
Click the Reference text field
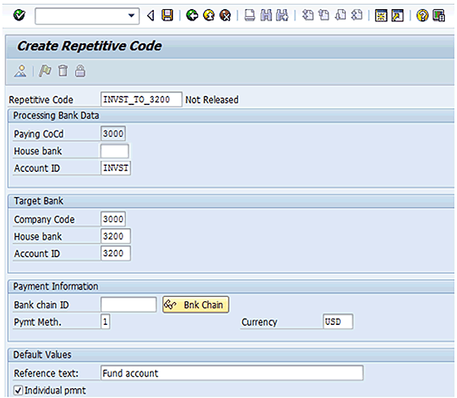click(x=232, y=373)
